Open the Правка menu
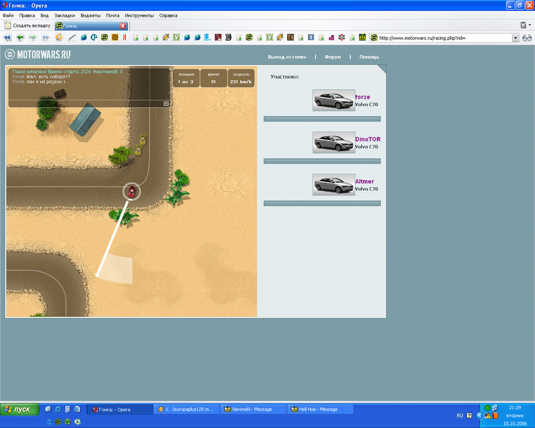This screenshot has width=535, height=428. point(27,16)
